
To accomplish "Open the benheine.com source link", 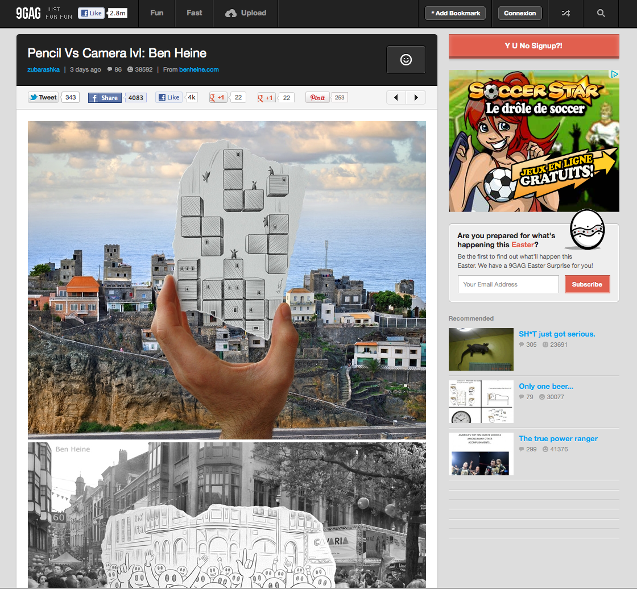I will pyautogui.click(x=199, y=69).
